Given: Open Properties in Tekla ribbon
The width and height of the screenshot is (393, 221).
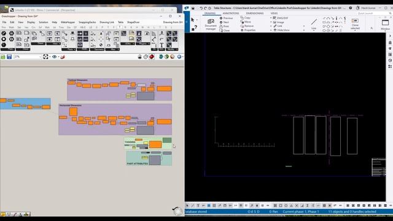Looking at the screenshot, I should coord(248,30).
